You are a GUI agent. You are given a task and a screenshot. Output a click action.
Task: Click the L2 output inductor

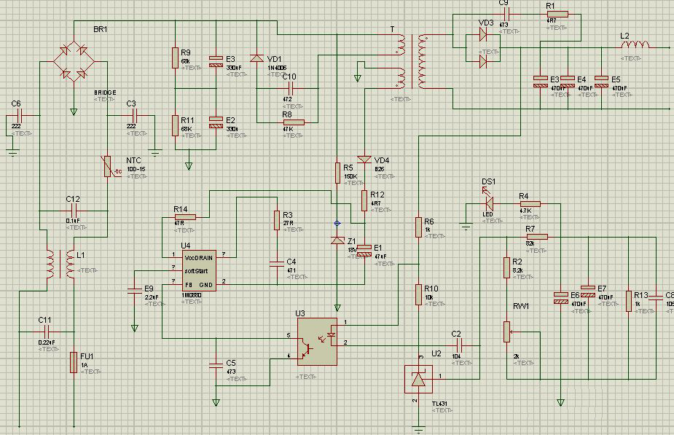tap(634, 47)
